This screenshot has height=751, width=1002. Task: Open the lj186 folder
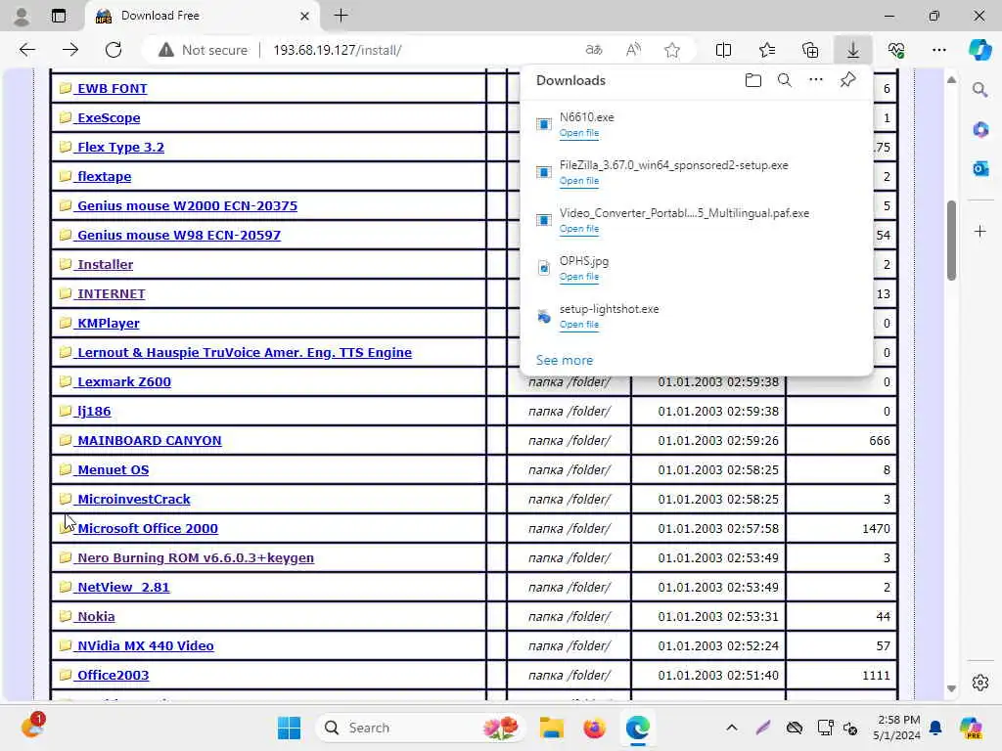coord(93,412)
